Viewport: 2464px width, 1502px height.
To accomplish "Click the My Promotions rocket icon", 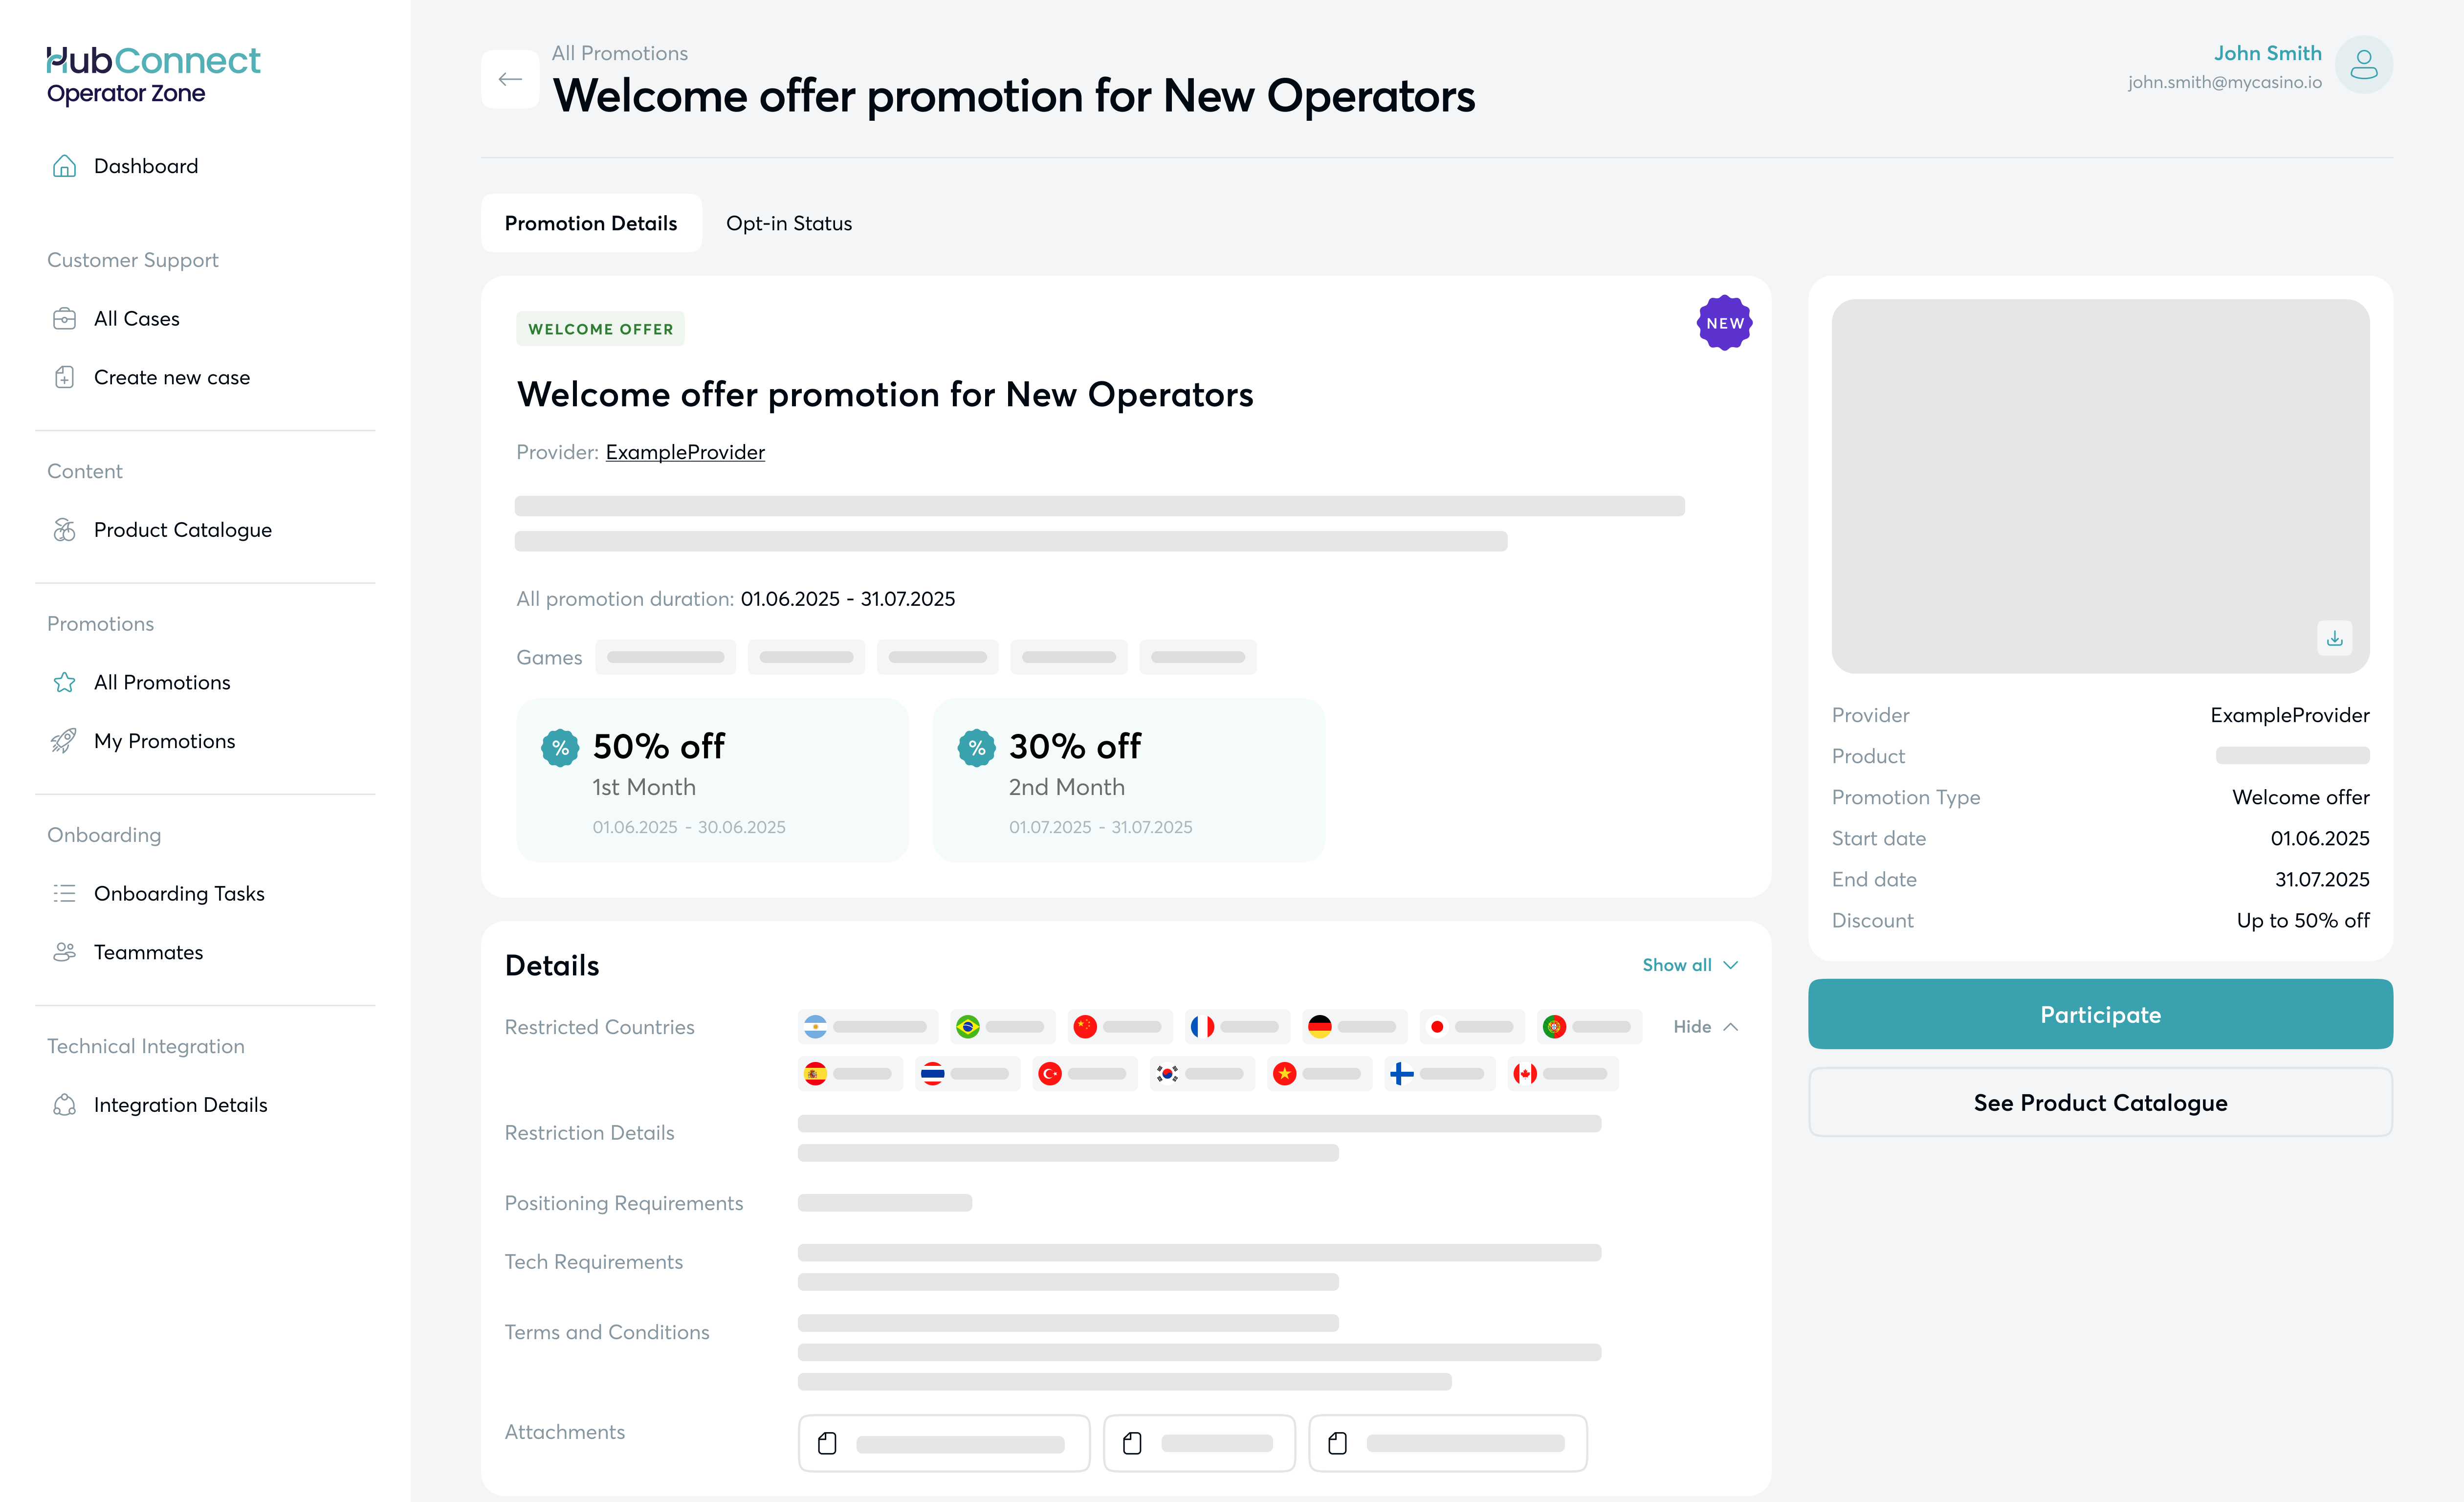I will pyautogui.click(x=64, y=741).
